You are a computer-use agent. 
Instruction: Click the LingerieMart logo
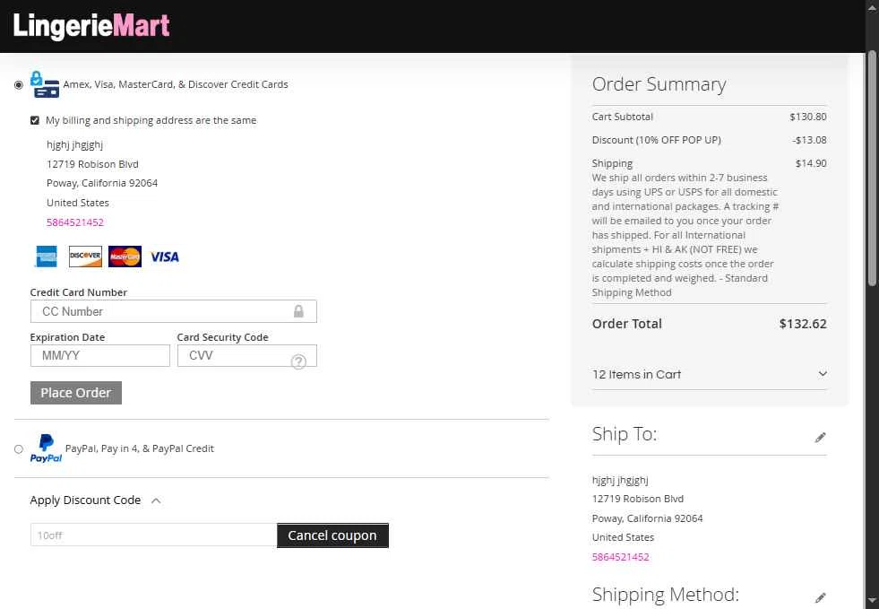(x=91, y=26)
